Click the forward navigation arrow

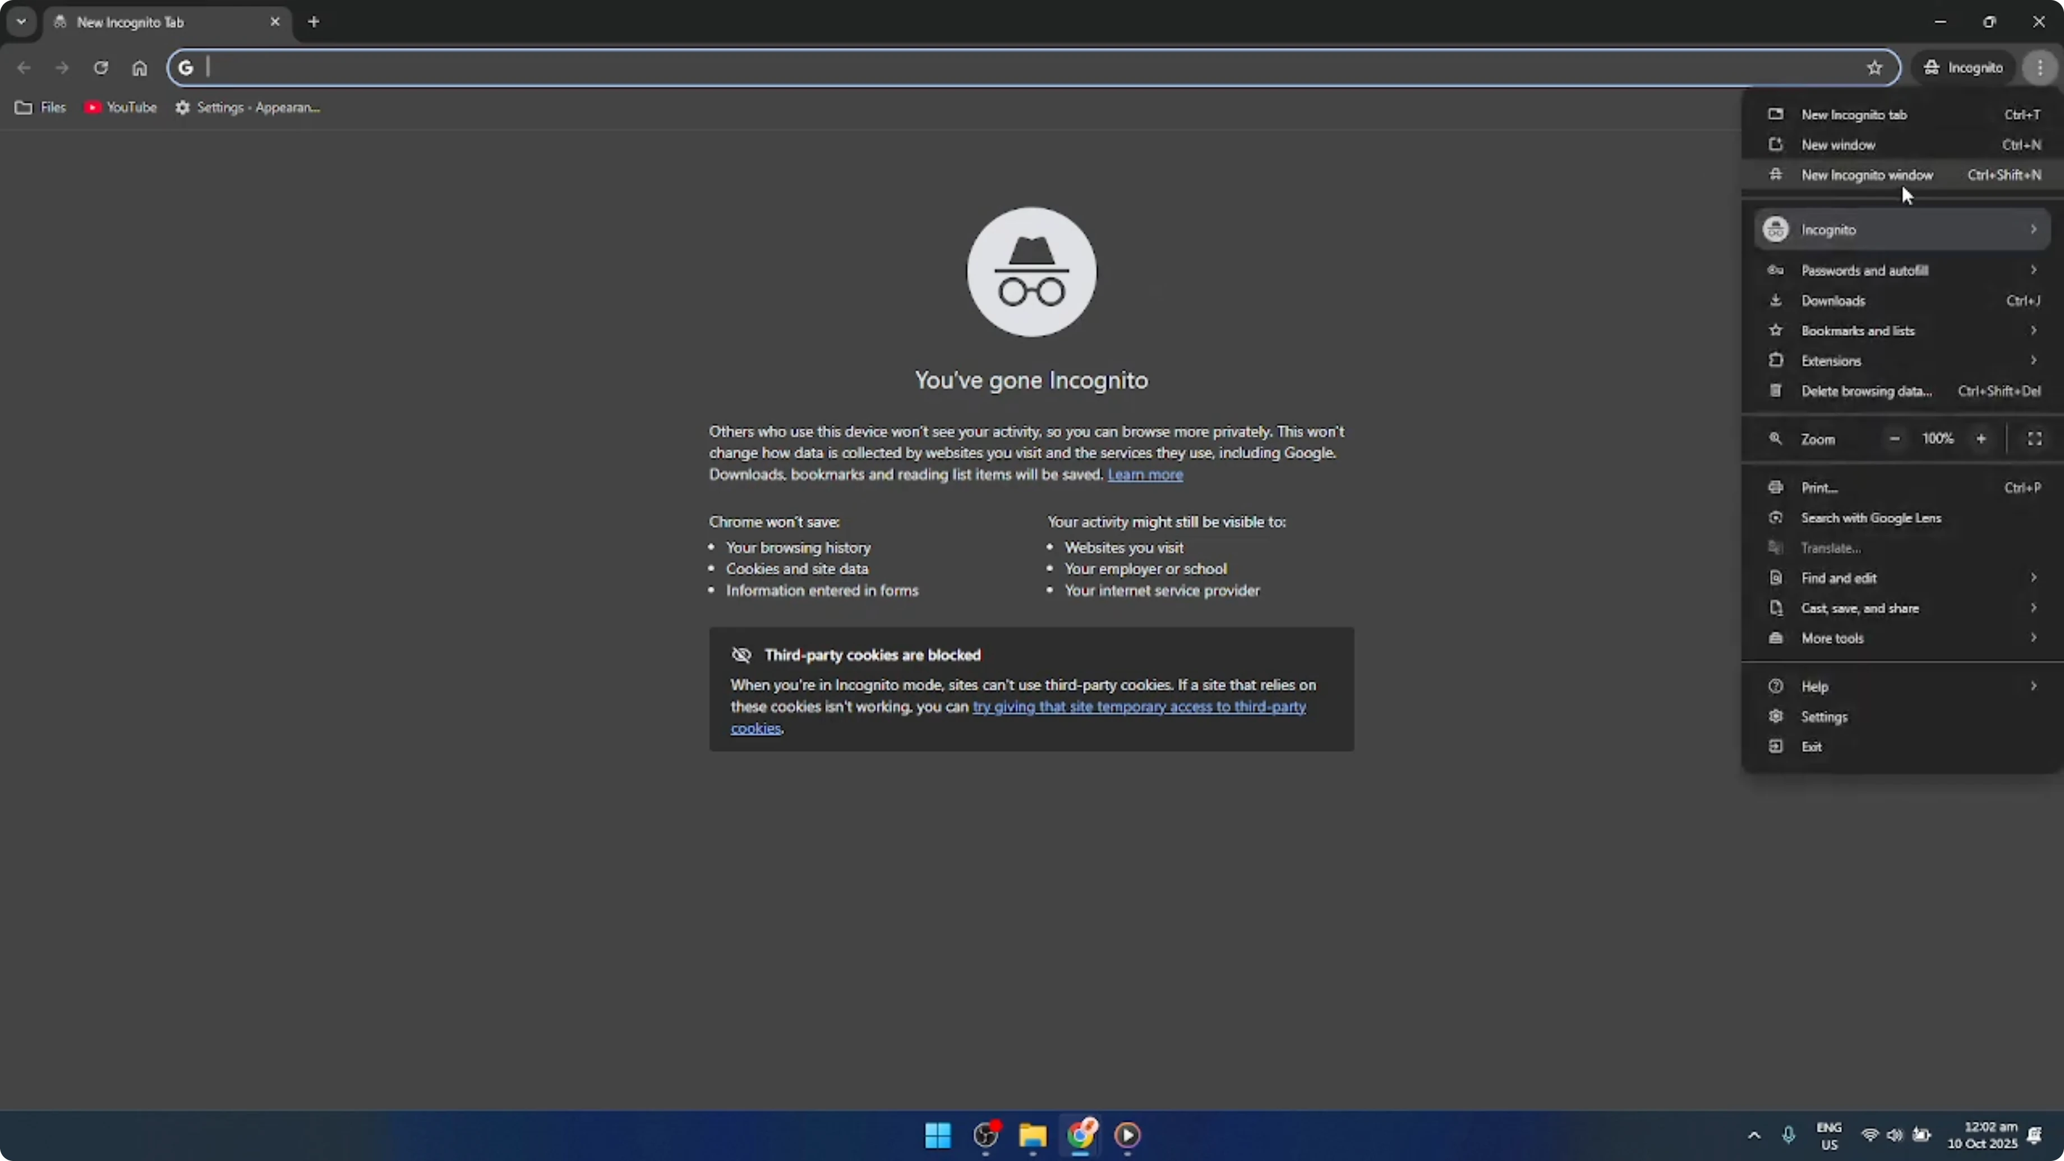tap(62, 67)
